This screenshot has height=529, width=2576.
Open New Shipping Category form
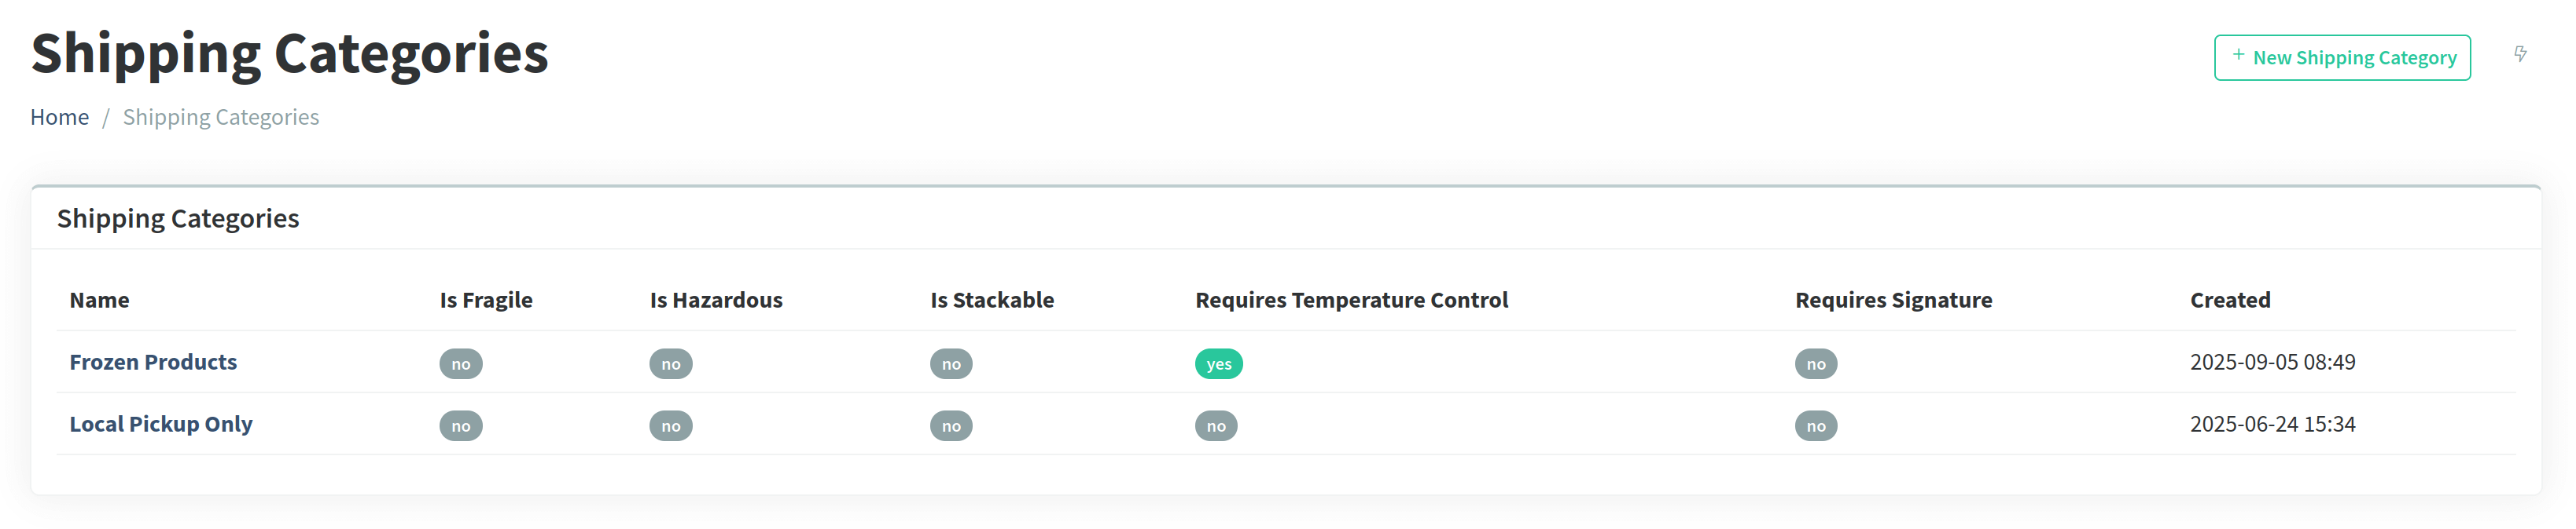[2342, 58]
